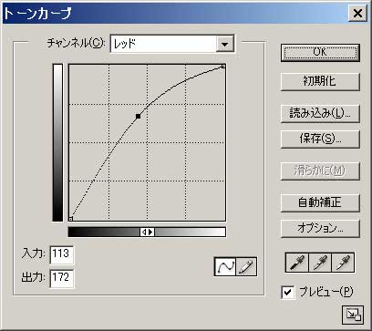Pick the black point eyedropper
The image size is (372, 331).
[x=297, y=263]
